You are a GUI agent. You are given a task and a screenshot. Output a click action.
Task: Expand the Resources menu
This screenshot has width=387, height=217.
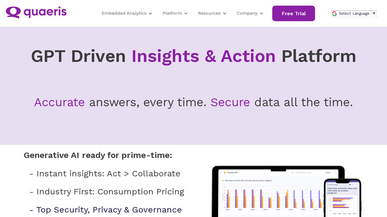click(209, 13)
